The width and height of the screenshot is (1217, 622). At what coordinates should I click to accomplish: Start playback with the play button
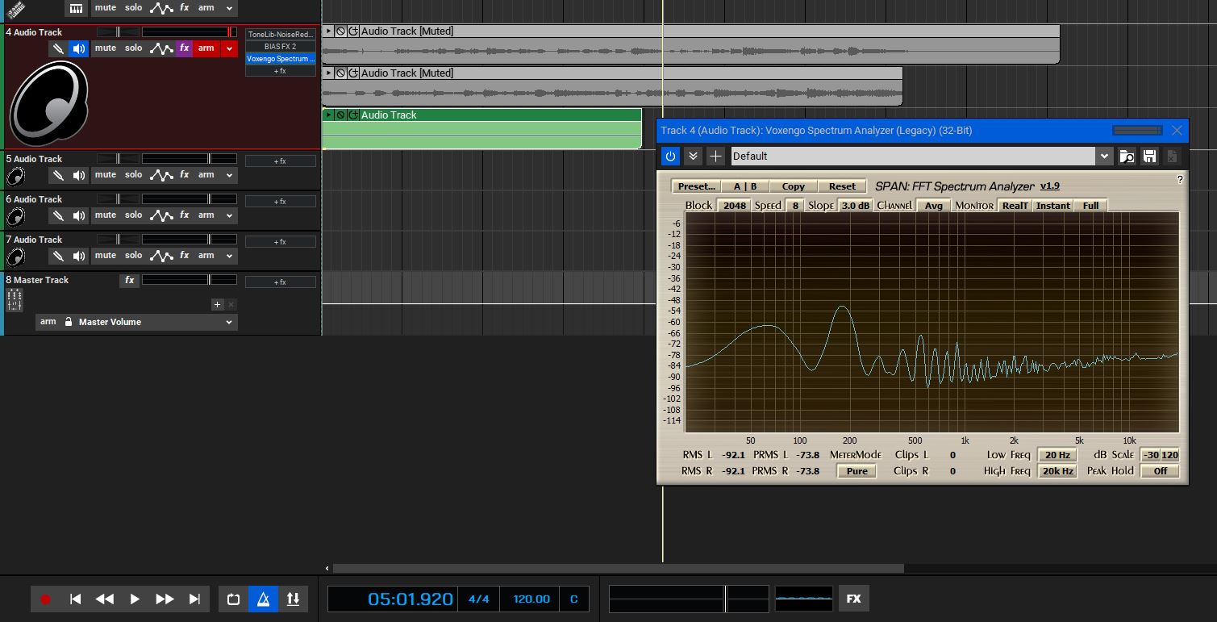(x=135, y=599)
